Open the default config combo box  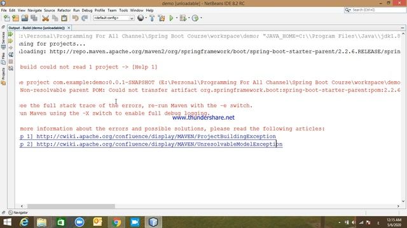[113, 18]
